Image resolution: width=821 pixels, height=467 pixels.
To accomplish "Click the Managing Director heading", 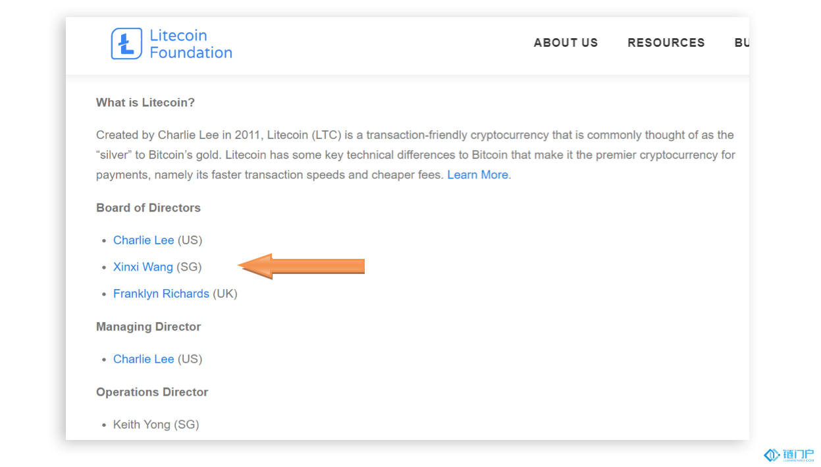I will (x=148, y=327).
